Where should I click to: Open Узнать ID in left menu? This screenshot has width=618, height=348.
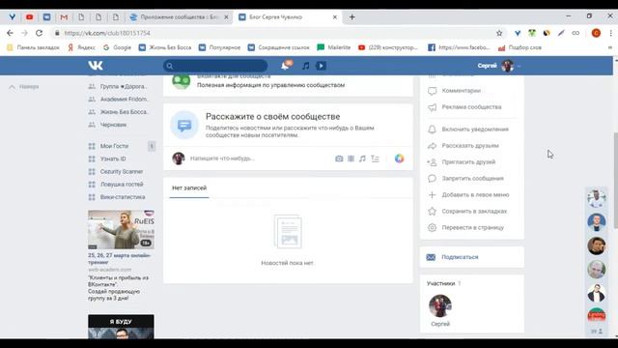click(x=113, y=159)
